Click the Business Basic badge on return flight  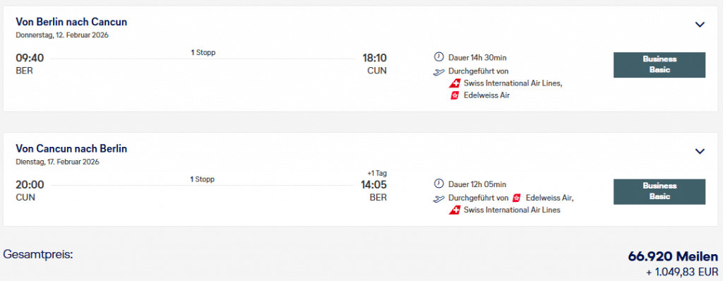pos(659,191)
